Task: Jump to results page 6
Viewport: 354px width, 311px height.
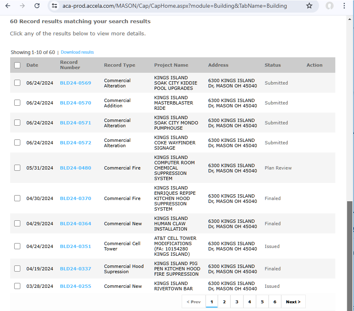Action: (x=275, y=302)
